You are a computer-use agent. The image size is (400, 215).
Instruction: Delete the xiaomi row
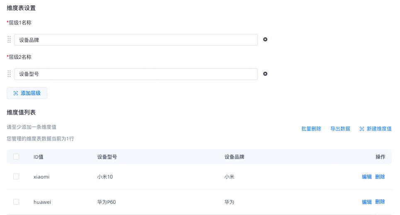tap(380, 177)
